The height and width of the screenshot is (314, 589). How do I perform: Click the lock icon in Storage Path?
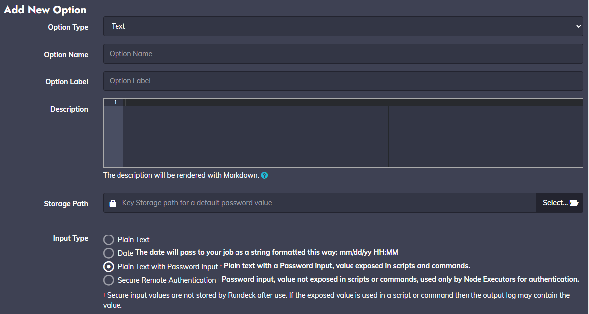(113, 203)
